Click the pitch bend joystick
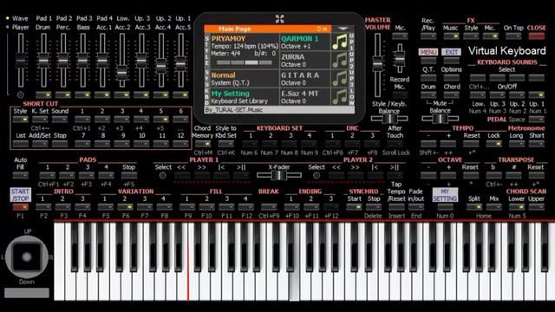 tap(27, 257)
